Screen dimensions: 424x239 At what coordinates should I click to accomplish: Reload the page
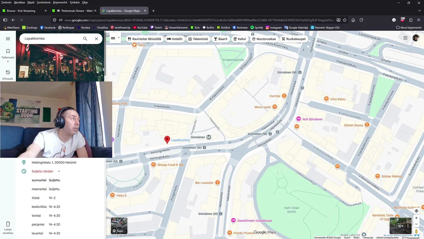click(x=361, y=20)
